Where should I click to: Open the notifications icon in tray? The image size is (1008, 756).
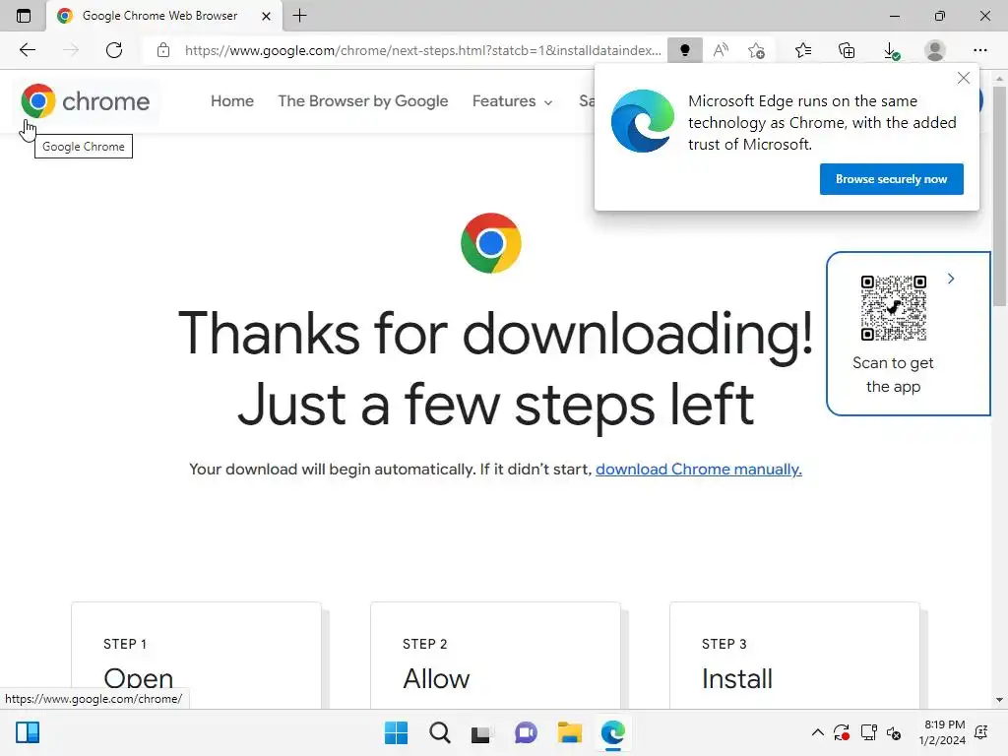[x=981, y=732]
